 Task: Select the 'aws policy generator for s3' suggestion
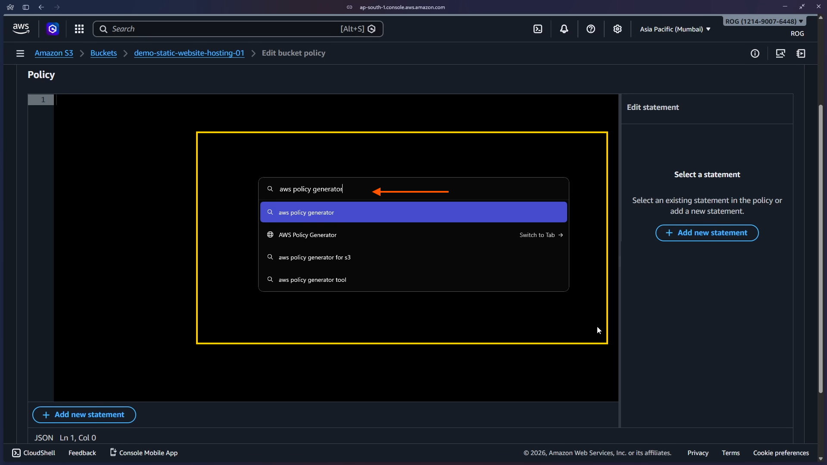[x=314, y=257]
